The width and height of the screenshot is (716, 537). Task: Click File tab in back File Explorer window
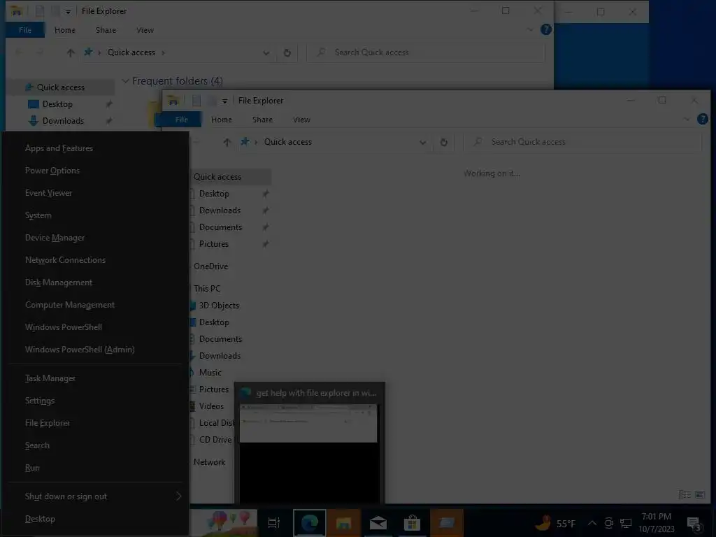point(25,30)
